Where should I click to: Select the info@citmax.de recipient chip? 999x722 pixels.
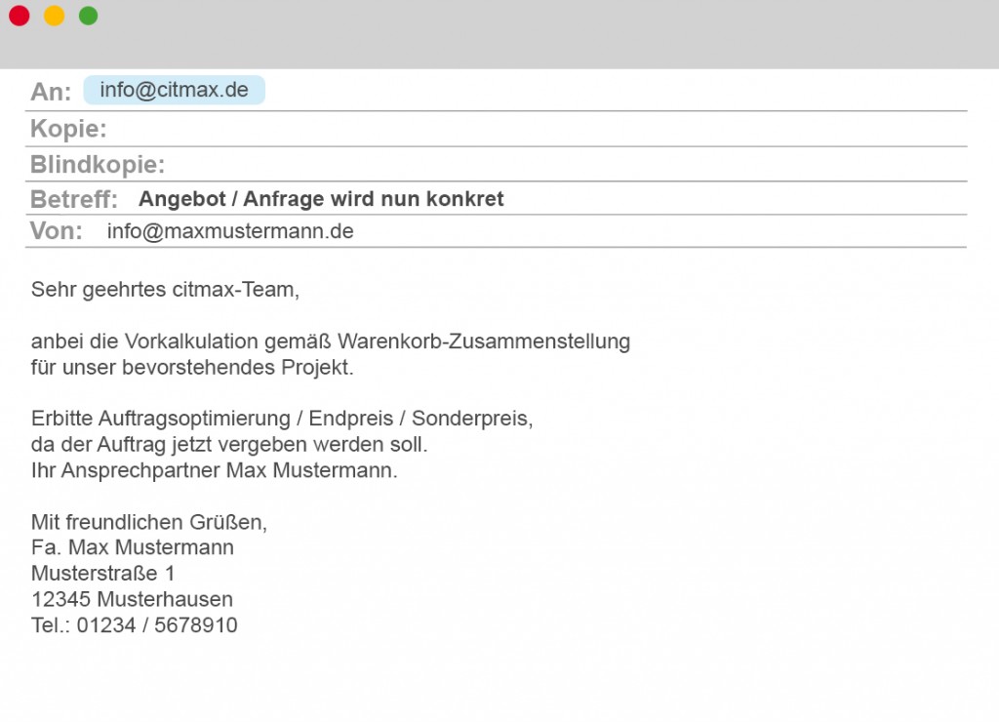[174, 91]
